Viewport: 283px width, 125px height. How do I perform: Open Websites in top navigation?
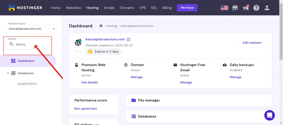73,8
